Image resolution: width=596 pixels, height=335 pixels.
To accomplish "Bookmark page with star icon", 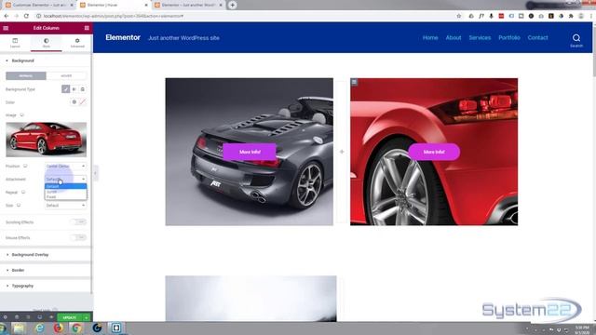I will [459, 16].
